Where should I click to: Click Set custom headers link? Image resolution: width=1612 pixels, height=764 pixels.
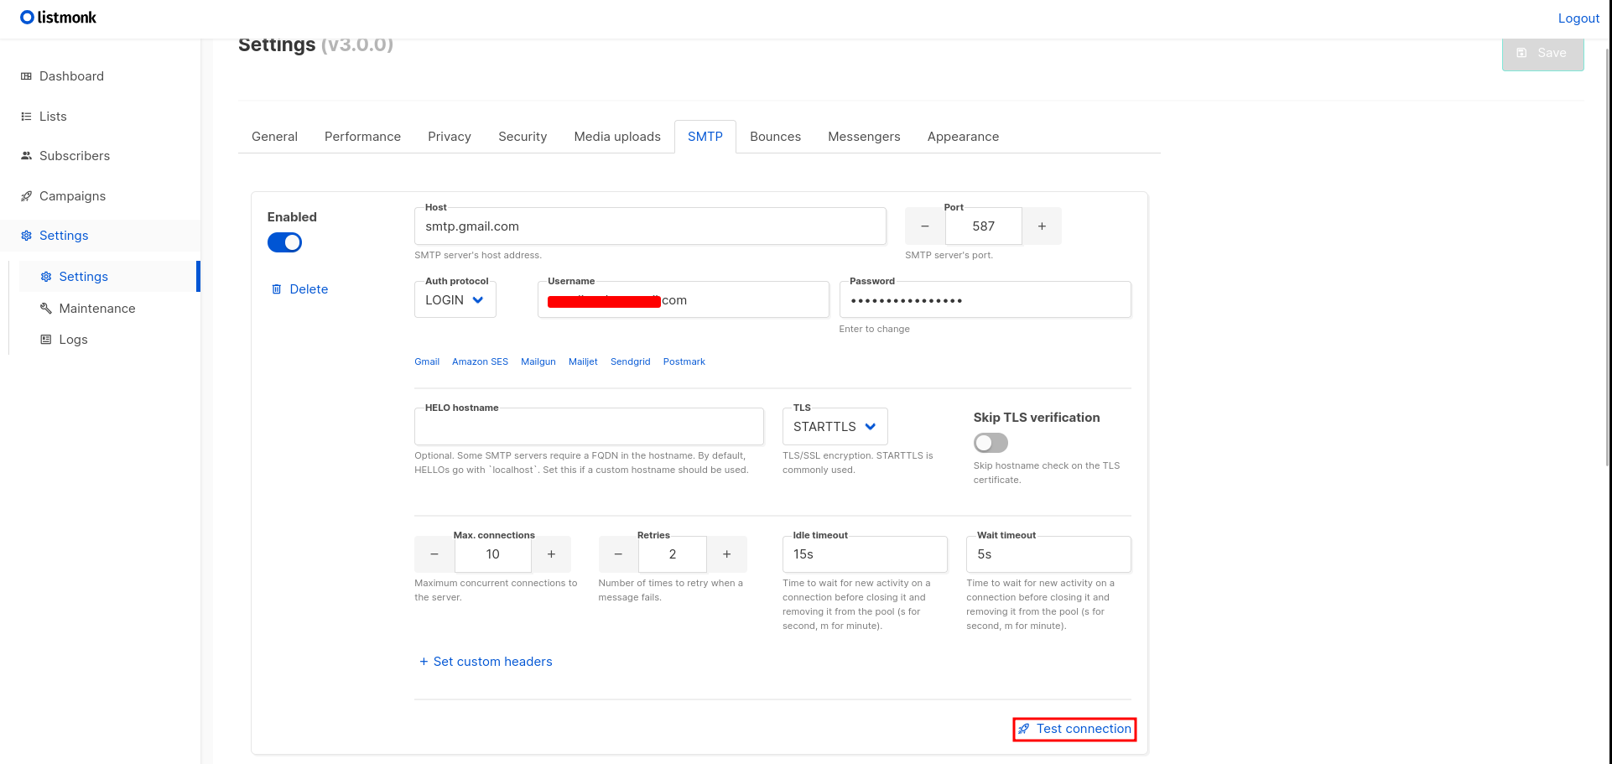coord(486,662)
